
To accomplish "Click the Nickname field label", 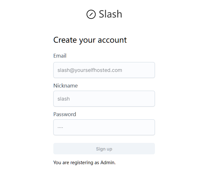I will pyautogui.click(x=65, y=86).
